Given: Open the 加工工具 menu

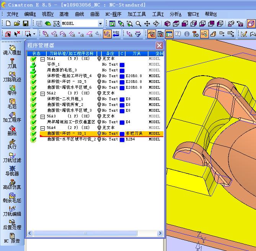Looking at the screenshot, I should coord(137,14).
